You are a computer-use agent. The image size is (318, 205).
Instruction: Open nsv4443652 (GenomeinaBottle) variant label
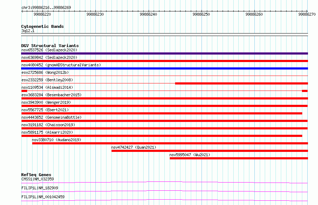(51, 117)
